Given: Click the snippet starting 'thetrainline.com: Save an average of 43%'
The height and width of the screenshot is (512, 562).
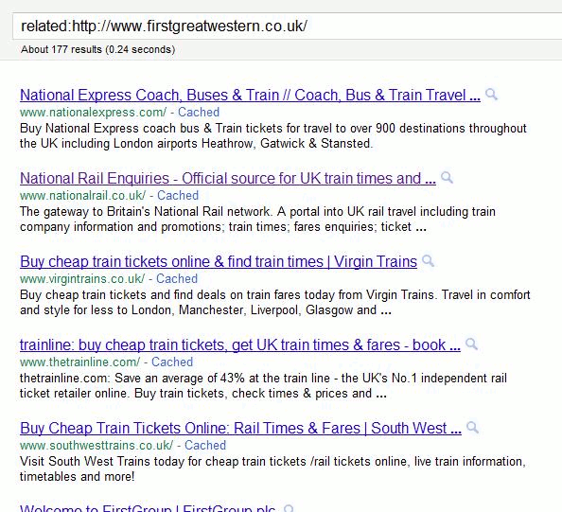Looking at the screenshot, I should click(263, 386).
